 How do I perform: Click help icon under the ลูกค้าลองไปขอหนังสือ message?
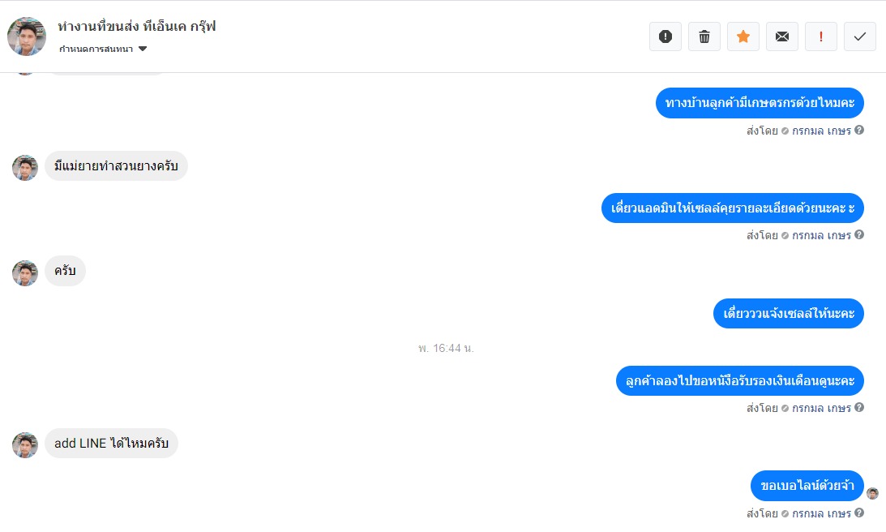point(859,407)
